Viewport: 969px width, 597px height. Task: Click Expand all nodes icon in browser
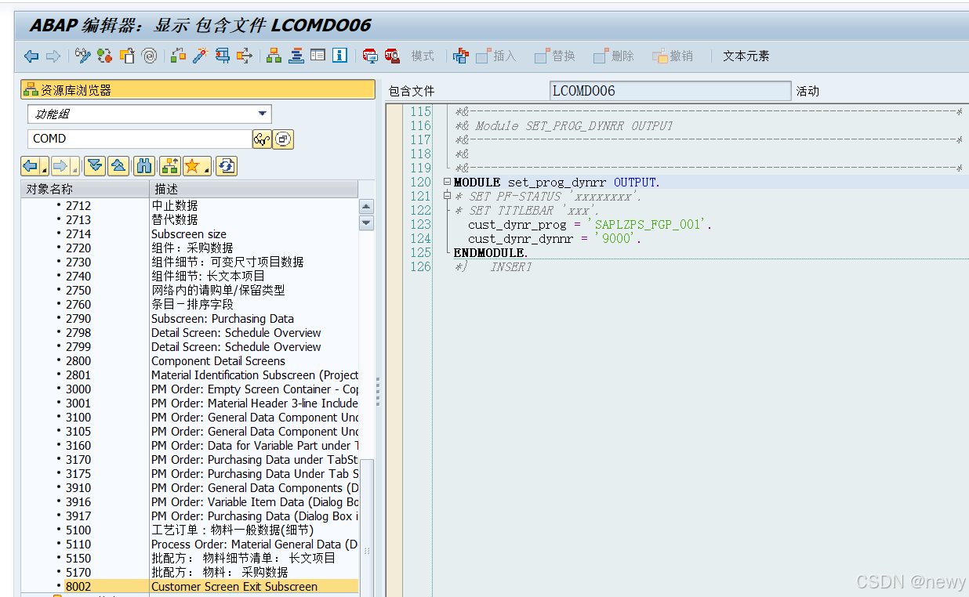tap(95, 165)
